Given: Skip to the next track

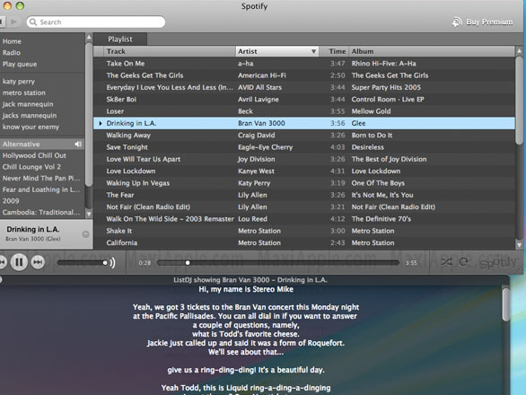Looking at the screenshot, I should tap(38, 262).
